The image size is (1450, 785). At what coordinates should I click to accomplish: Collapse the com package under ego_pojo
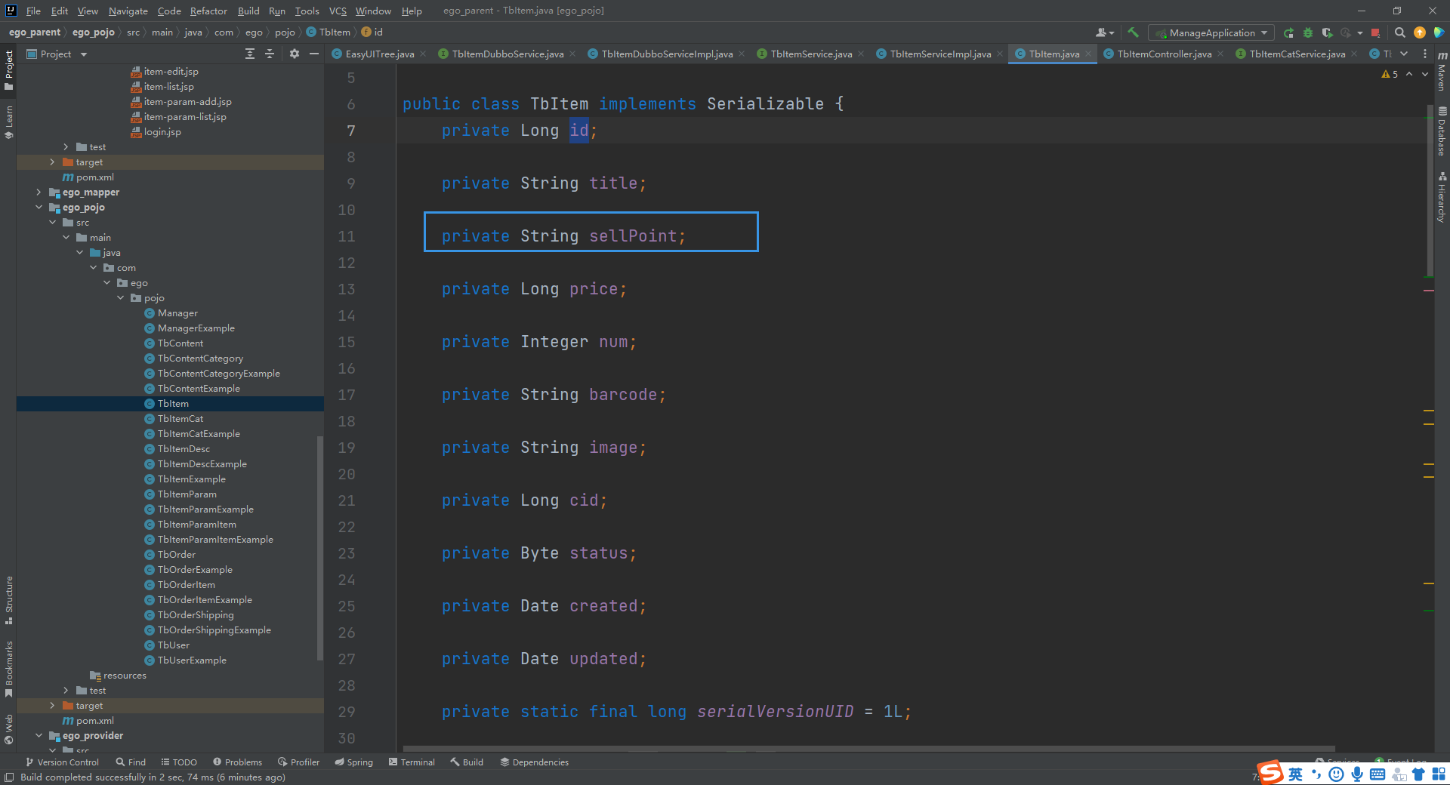click(93, 267)
